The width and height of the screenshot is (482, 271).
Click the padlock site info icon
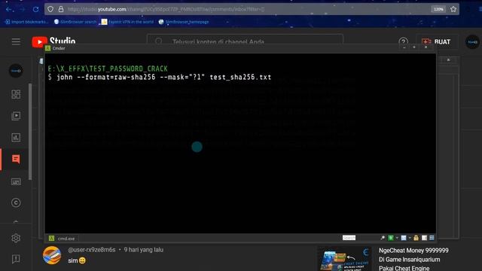[x=61, y=9]
